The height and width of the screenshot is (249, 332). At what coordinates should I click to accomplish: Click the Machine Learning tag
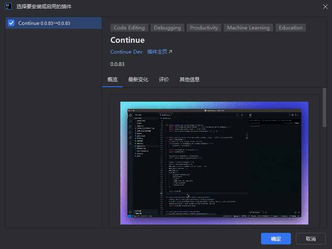coord(248,28)
